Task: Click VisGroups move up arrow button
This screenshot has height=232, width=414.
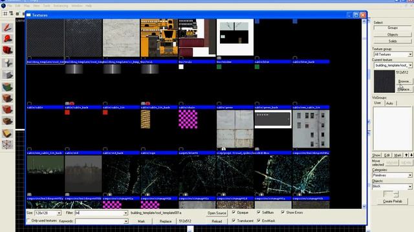Action: click(406, 155)
